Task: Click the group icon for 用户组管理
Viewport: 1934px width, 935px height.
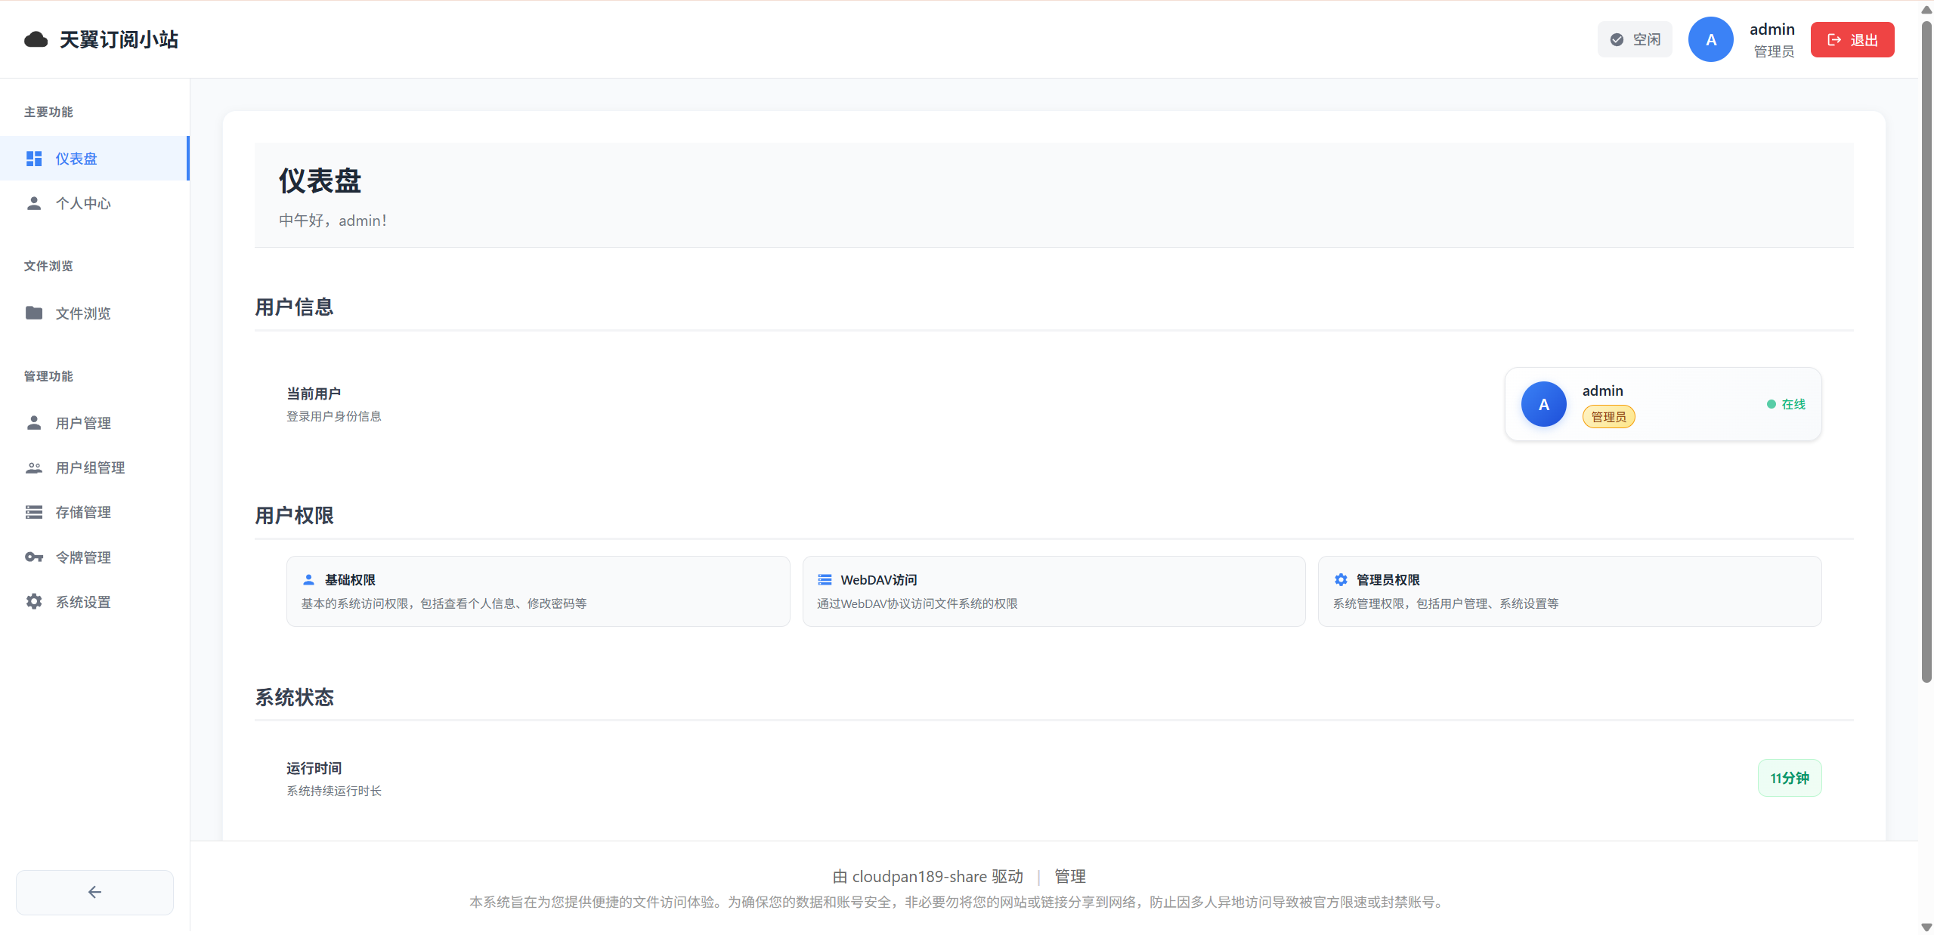Action: pyautogui.click(x=34, y=467)
